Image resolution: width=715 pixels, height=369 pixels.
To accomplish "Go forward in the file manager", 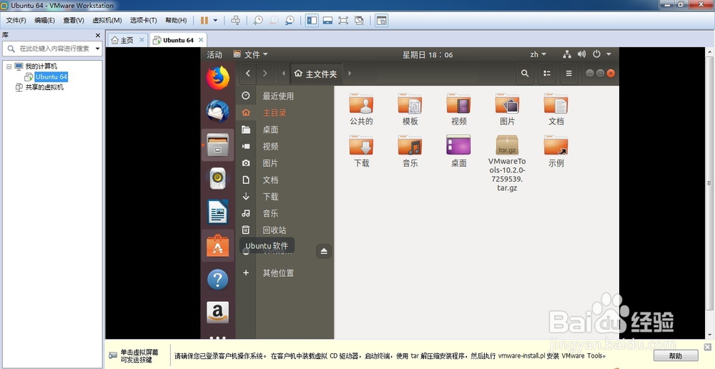I will coord(265,74).
